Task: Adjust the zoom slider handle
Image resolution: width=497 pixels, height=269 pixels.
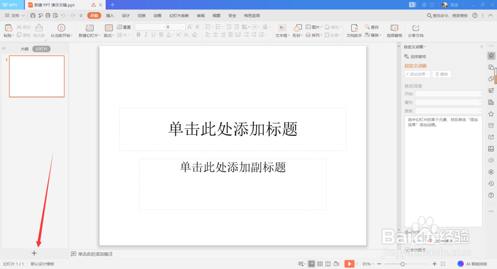Action: 403,264
